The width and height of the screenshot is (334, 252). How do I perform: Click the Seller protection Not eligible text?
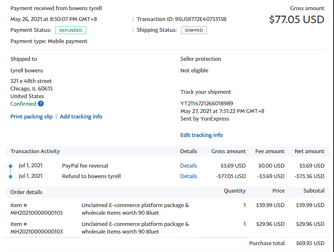click(194, 71)
